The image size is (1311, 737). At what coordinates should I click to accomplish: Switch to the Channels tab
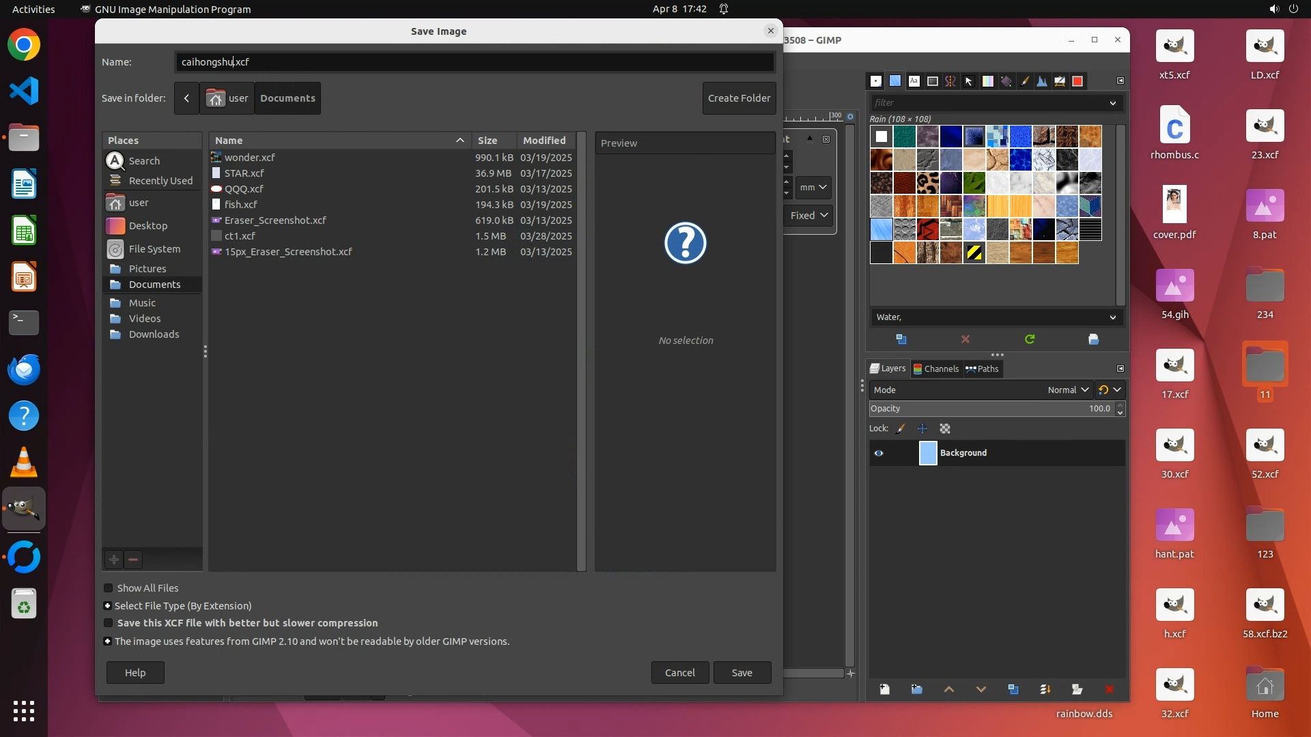(x=935, y=369)
